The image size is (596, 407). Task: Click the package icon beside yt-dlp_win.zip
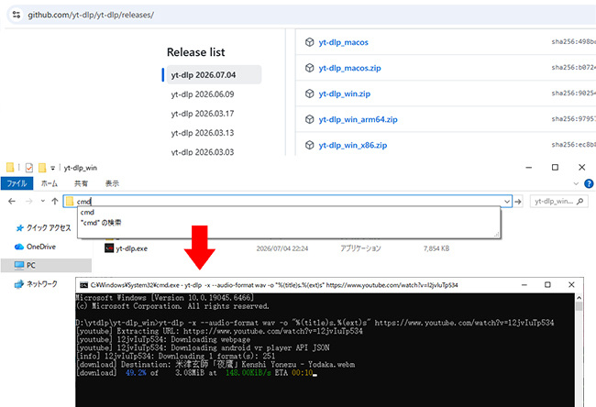point(309,93)
